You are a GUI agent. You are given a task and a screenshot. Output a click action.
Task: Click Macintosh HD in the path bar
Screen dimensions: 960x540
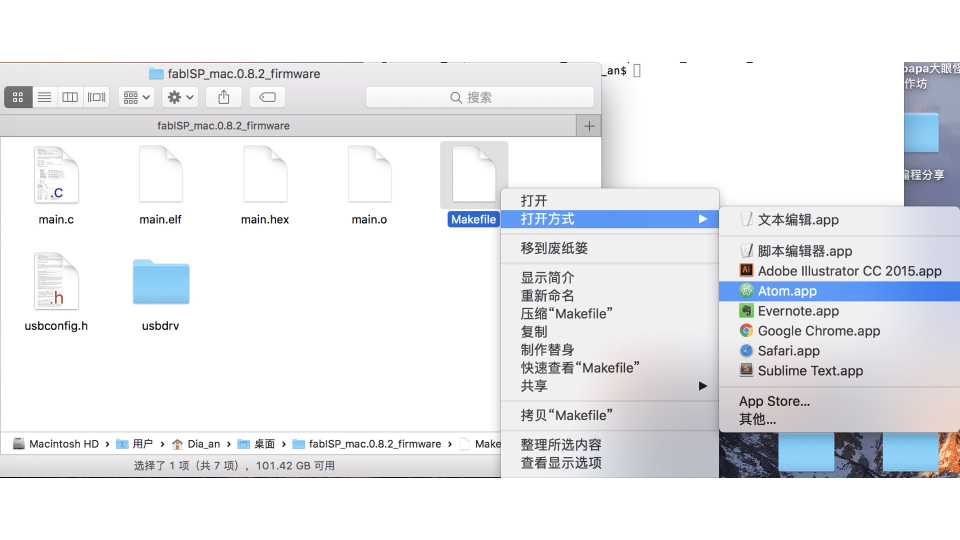56,444
